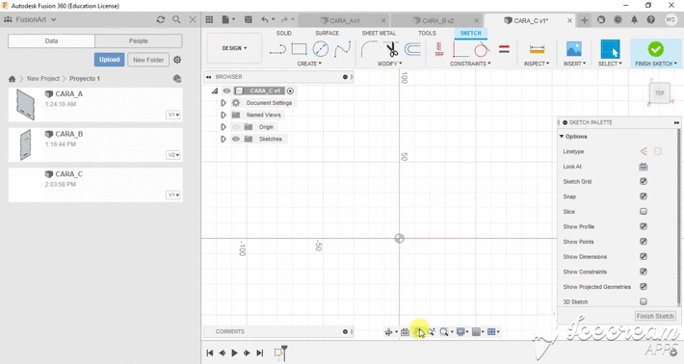This screenshot has height=364, width=684.
Task: Select the Rectangle sketch tool
Action: (x=299, y=49)
